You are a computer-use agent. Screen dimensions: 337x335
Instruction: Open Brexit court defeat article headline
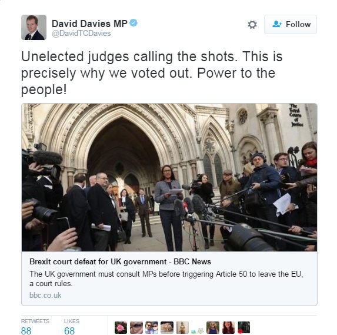tap(120, 261)
